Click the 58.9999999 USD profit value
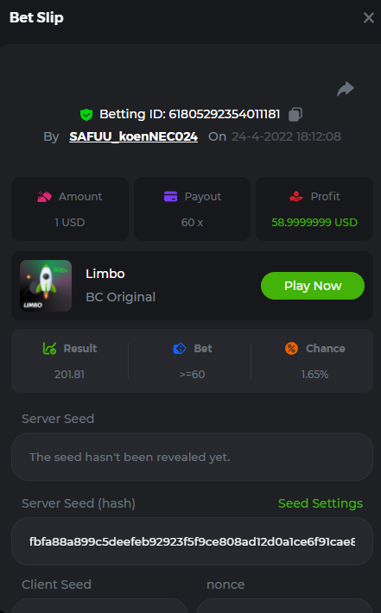The width and height of the screenshot is (381, 613). click(314, 222)
